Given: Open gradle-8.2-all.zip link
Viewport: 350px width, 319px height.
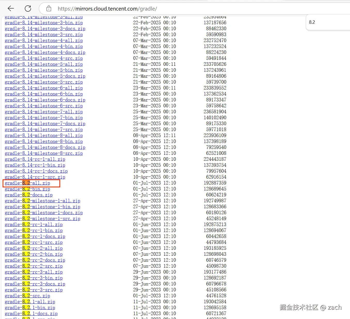Looking at the screenshot, I should click(27, 183).
